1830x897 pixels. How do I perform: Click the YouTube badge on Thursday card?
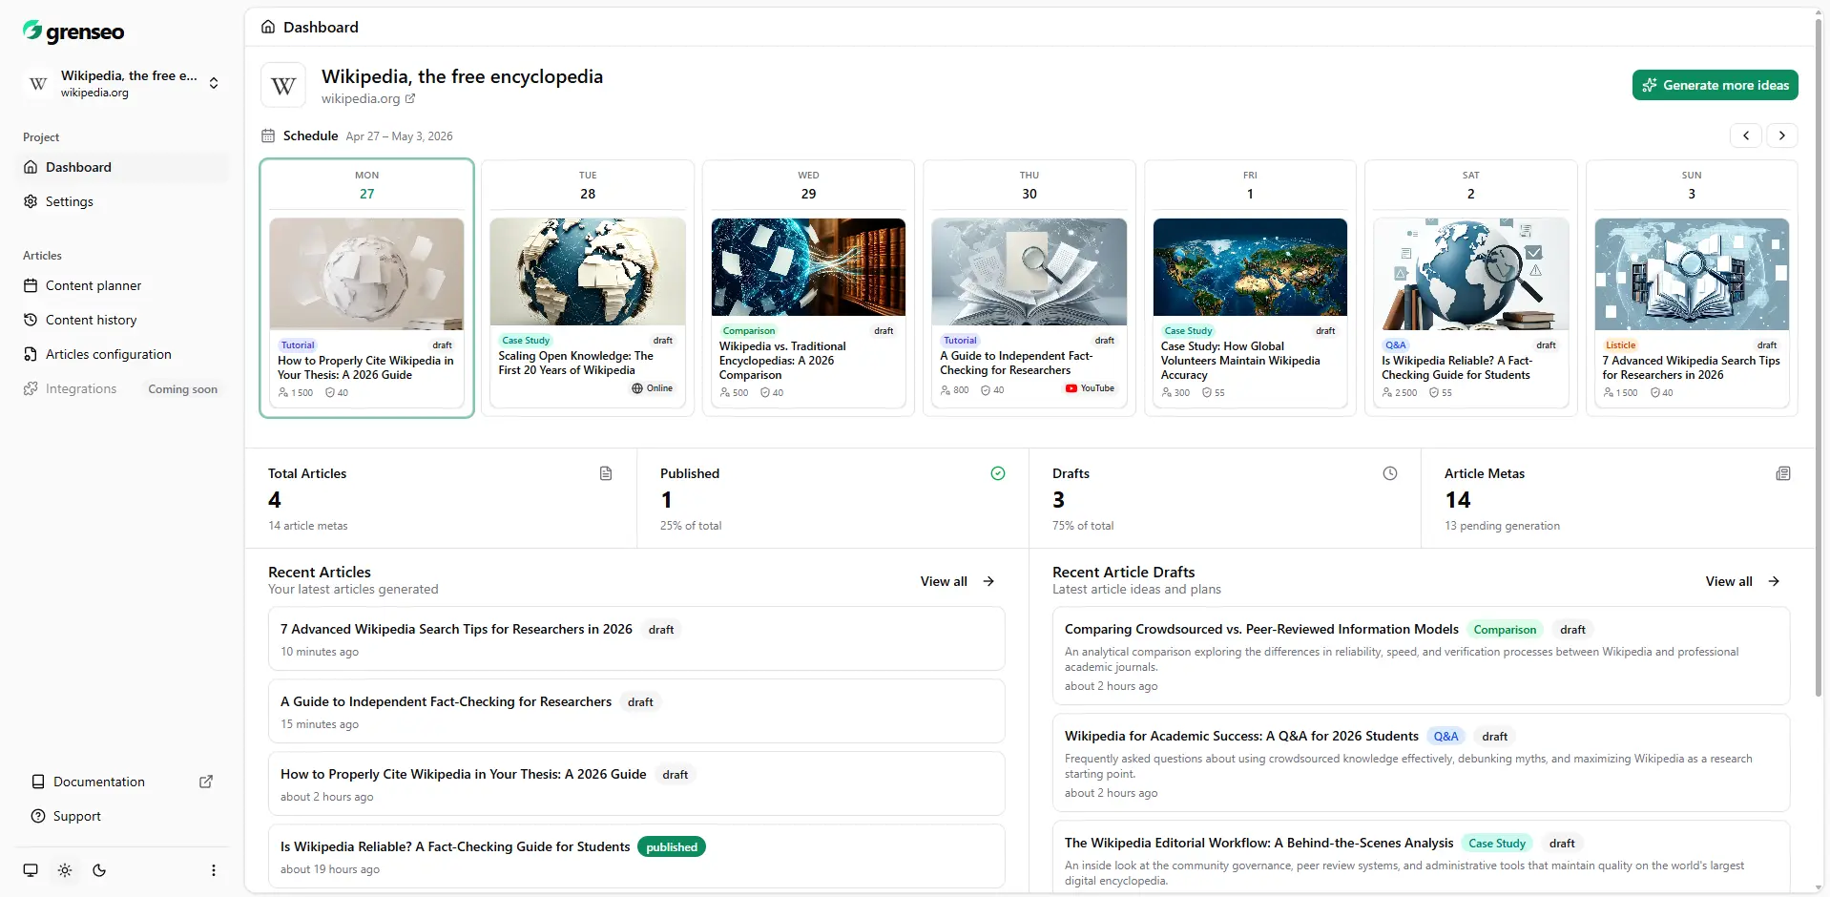[1090, 388]
